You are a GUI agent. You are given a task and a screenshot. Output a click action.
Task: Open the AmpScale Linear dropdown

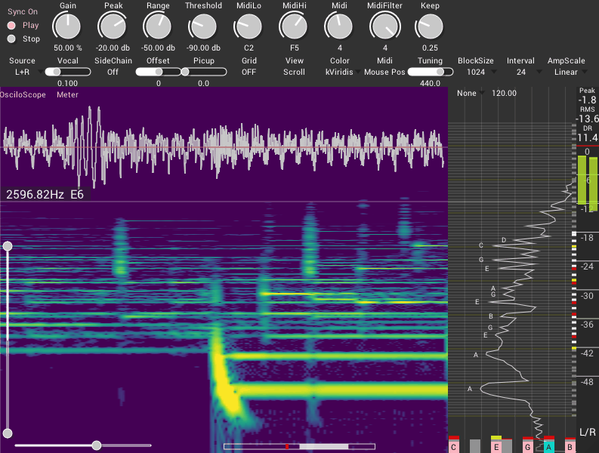(570, 72)
